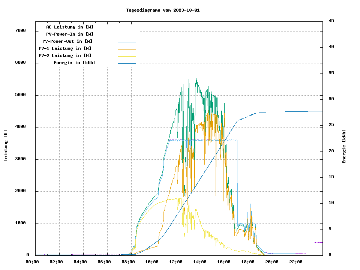Click the light blue PV-Power-Out legend line sample
360x270 pixels.
click(x=126, y=42)
